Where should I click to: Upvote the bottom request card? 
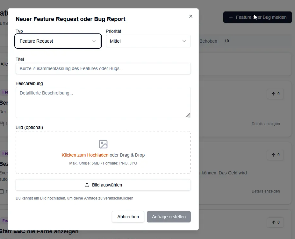(x=275, y=222)
